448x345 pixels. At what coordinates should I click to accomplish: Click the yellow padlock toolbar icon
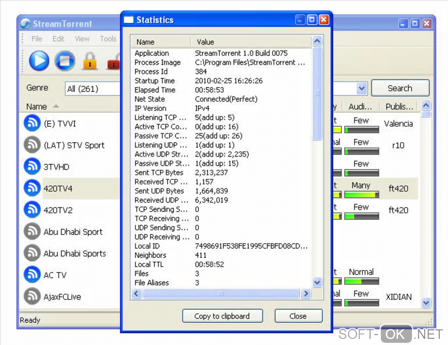coord(90,61)
